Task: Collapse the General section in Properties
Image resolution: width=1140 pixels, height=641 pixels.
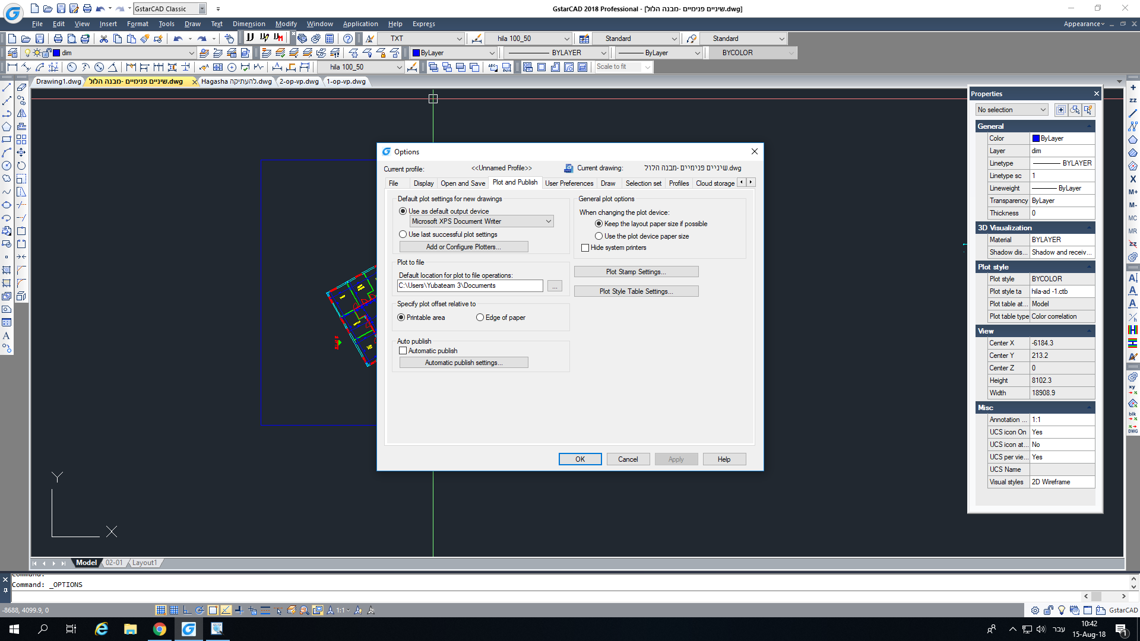Action: pos(1090,126)
